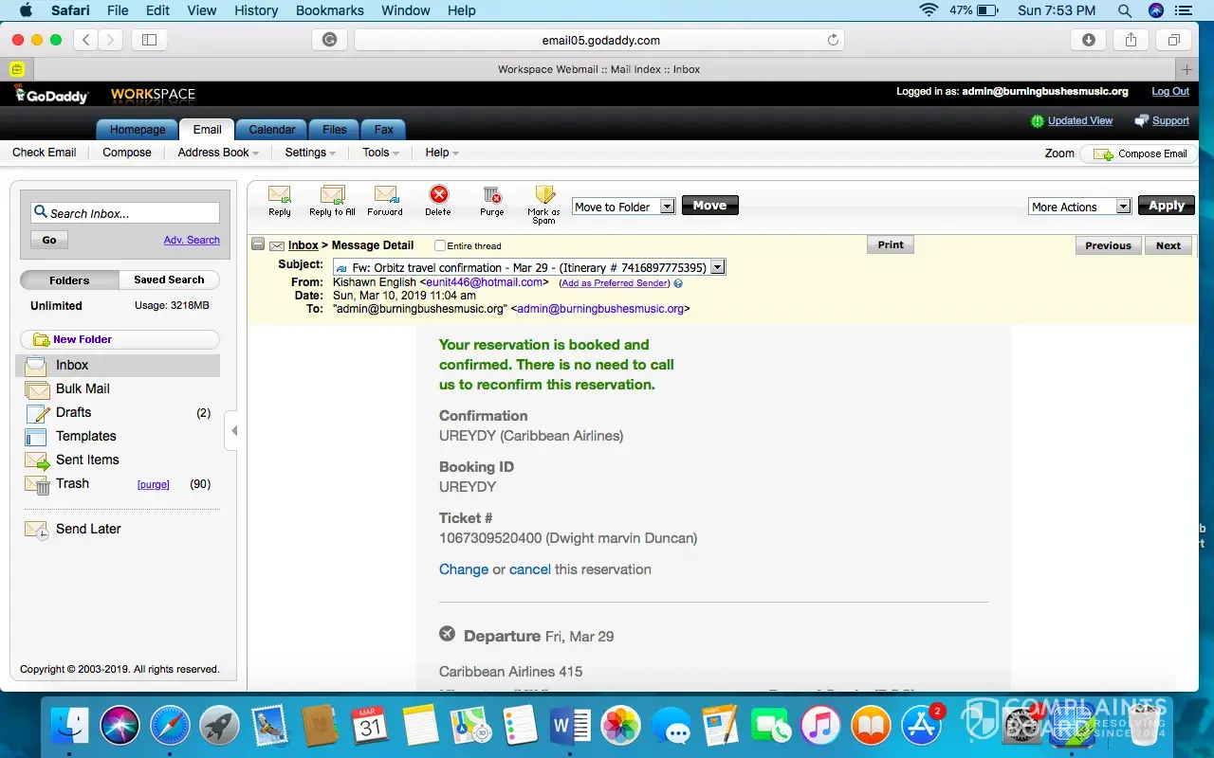
Task: Delete the open message
Action: pyautogui.click(x=438, y=195)
